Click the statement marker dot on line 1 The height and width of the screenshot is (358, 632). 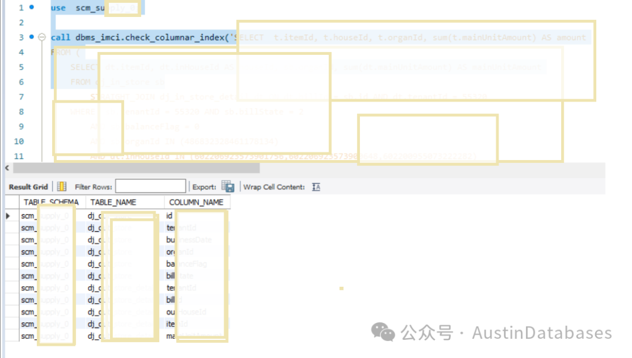[x=32, y=7]
